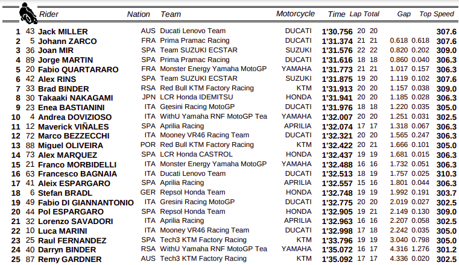Click the Nation column header
Screen dimensions: 459x265
tap(139, 14)
